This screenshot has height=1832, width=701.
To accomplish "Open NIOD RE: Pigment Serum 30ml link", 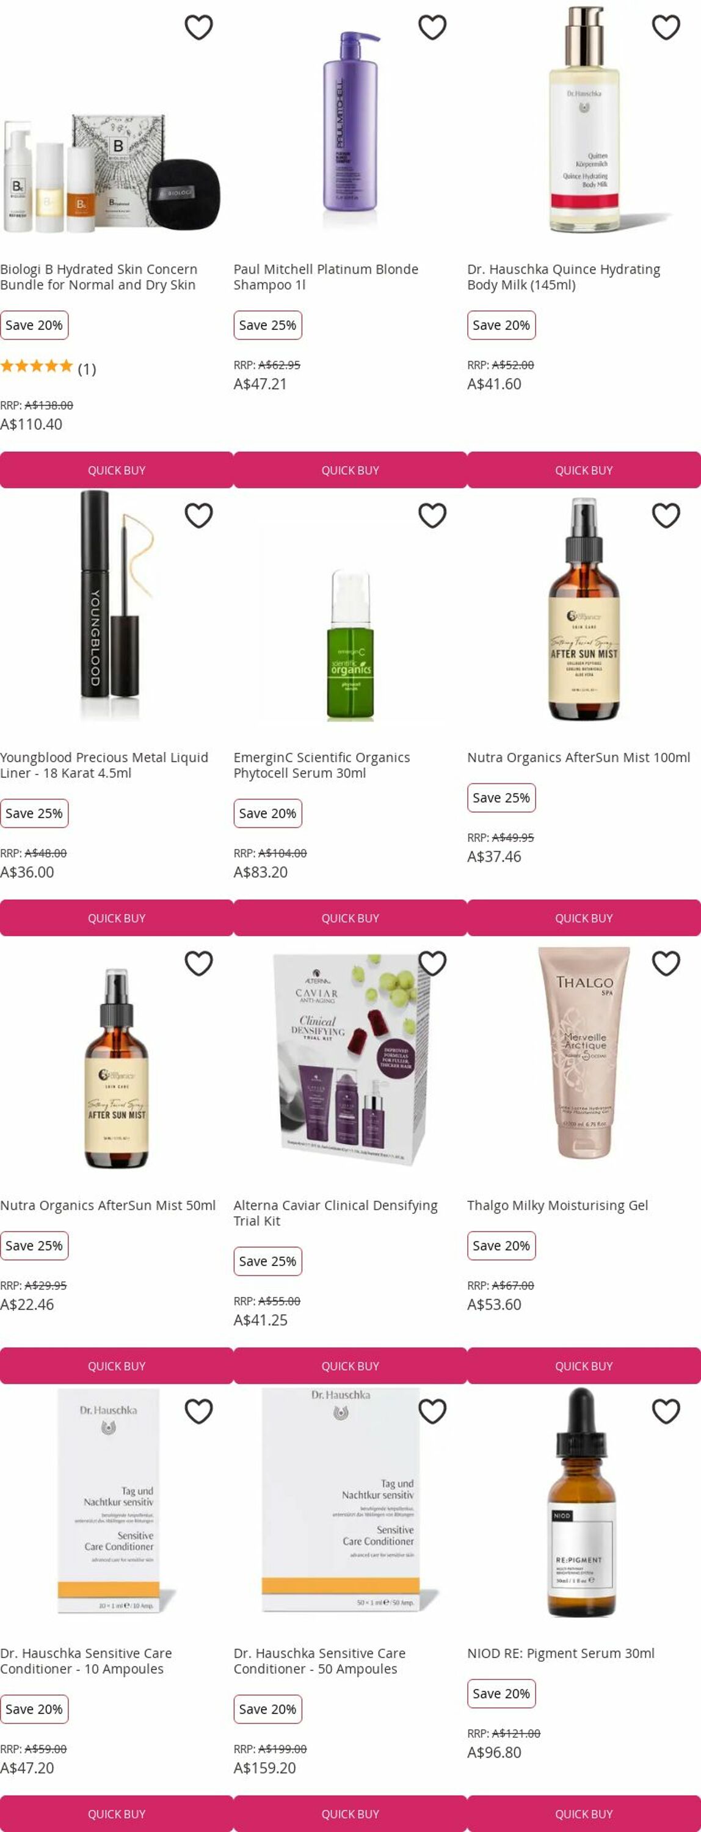I will pyautogui.click(x=561, y=1654).
